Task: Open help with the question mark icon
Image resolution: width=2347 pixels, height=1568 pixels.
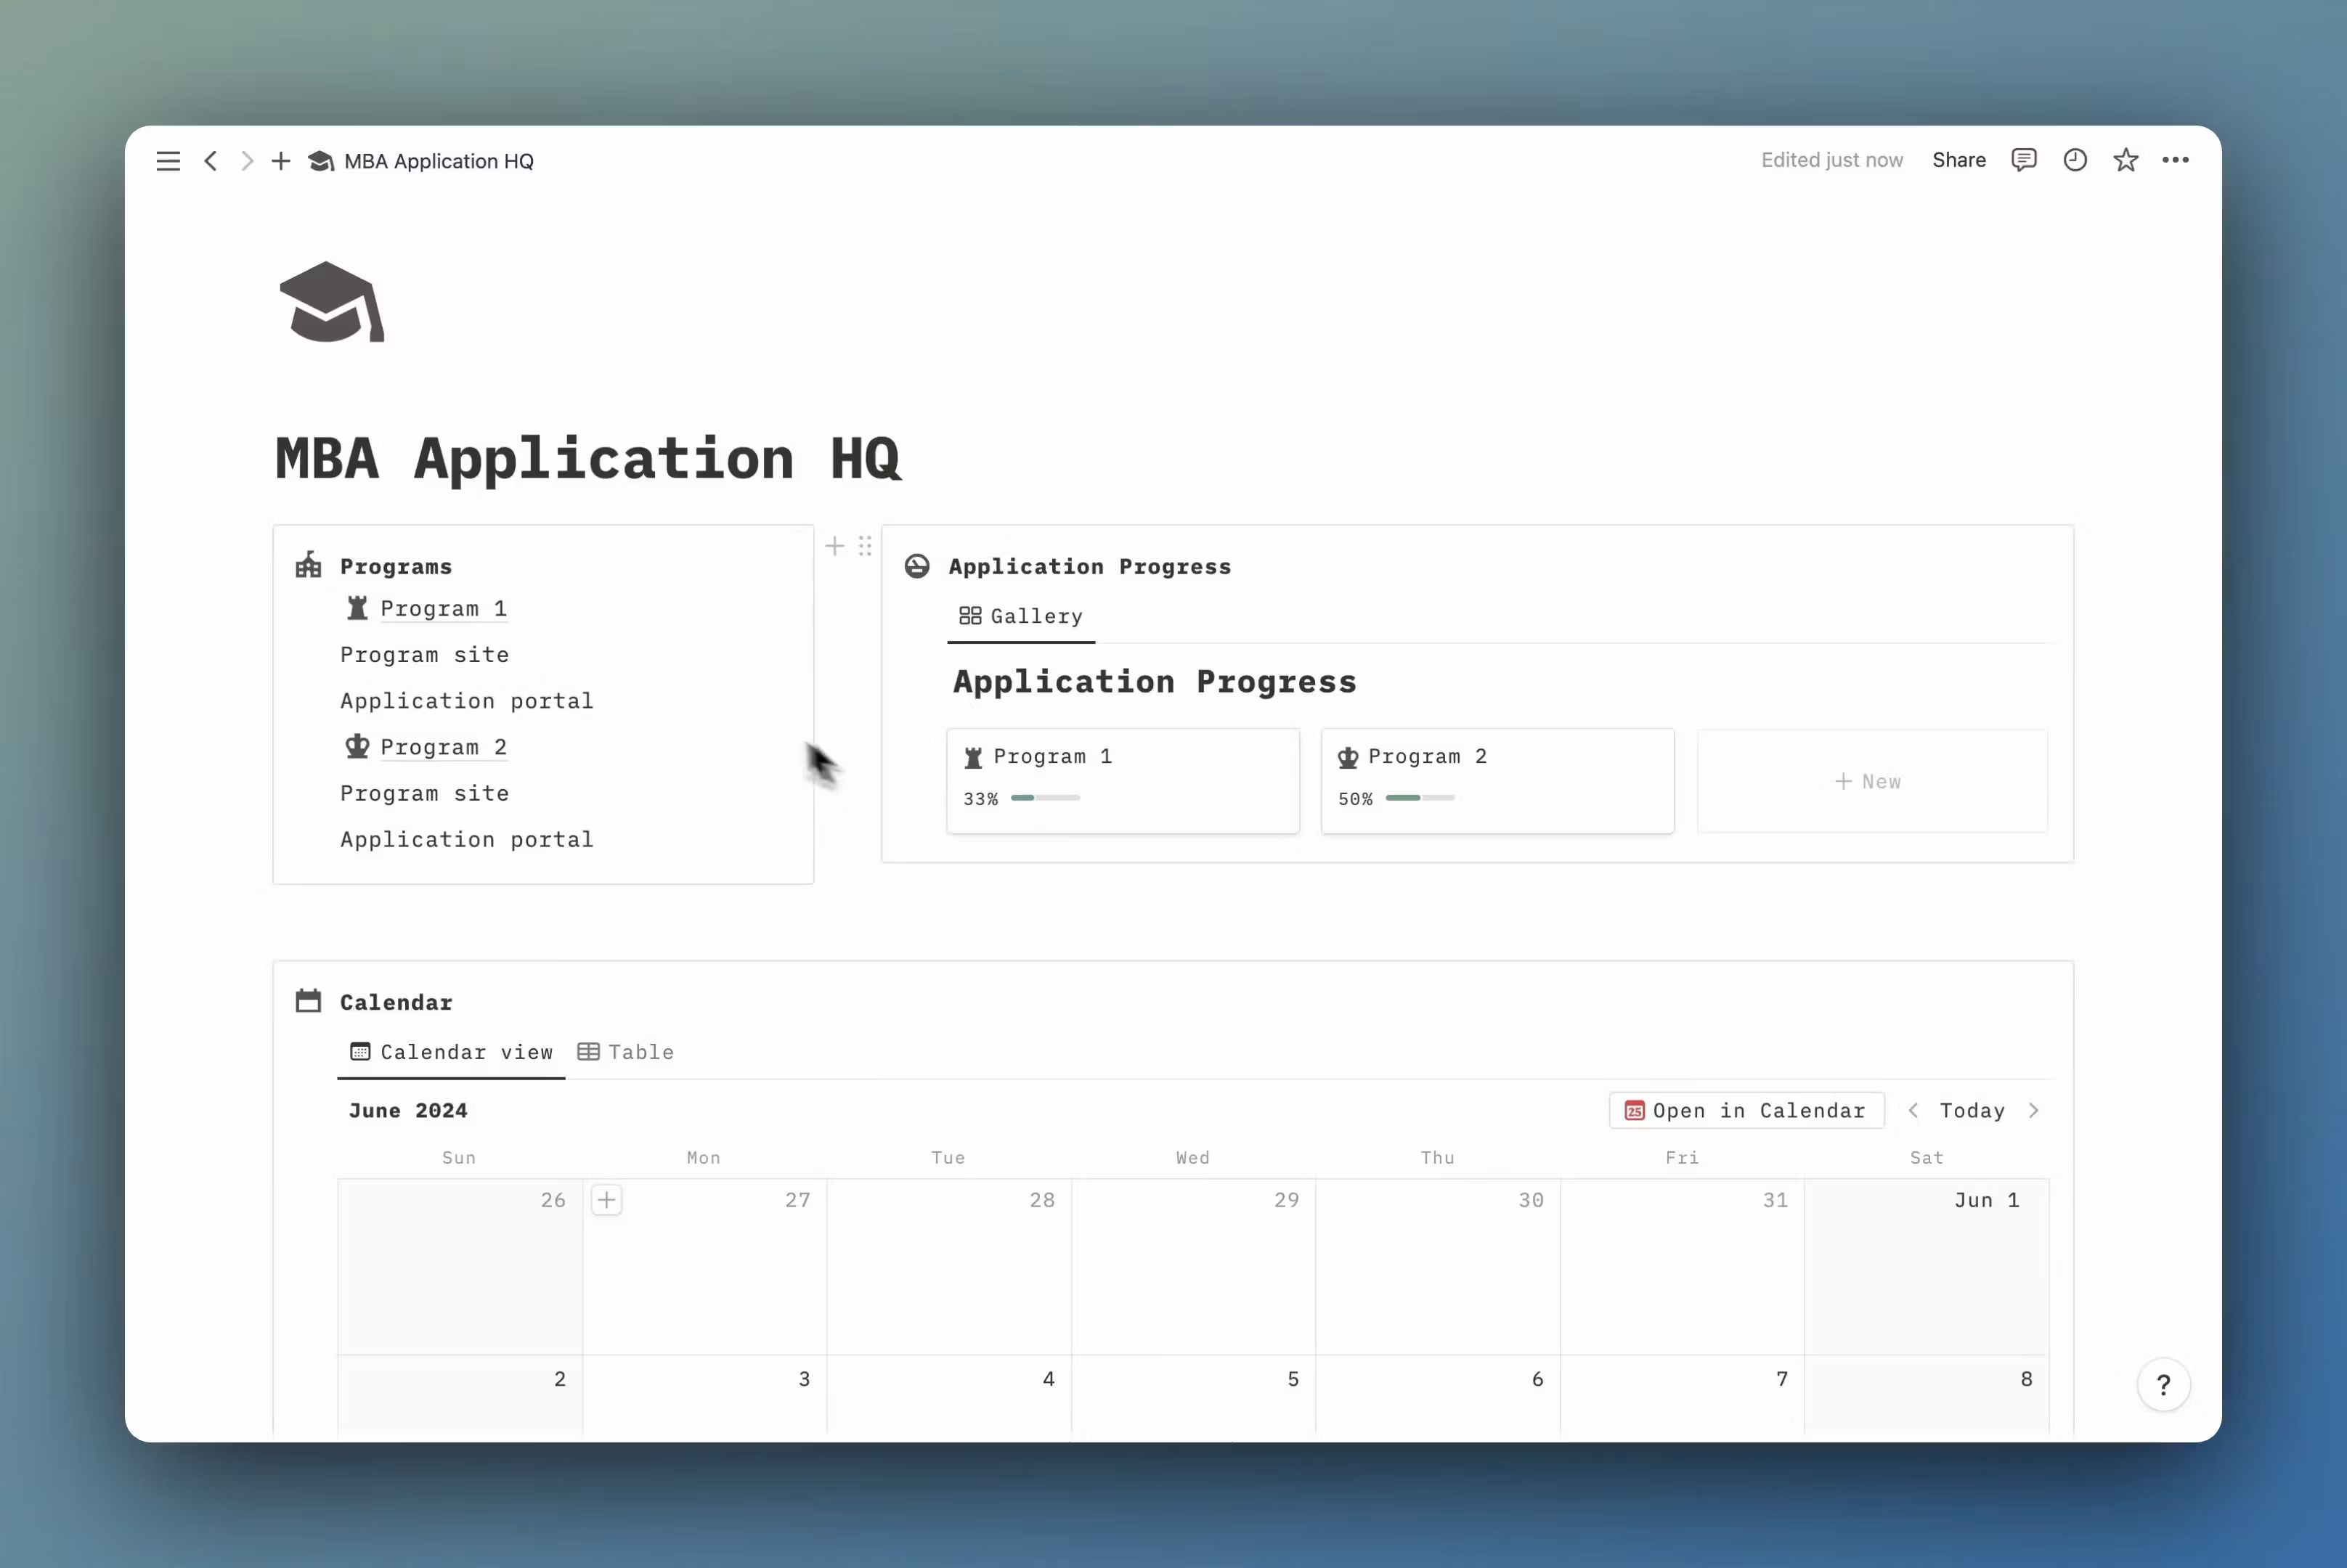Action: tap(2164, 1385)
